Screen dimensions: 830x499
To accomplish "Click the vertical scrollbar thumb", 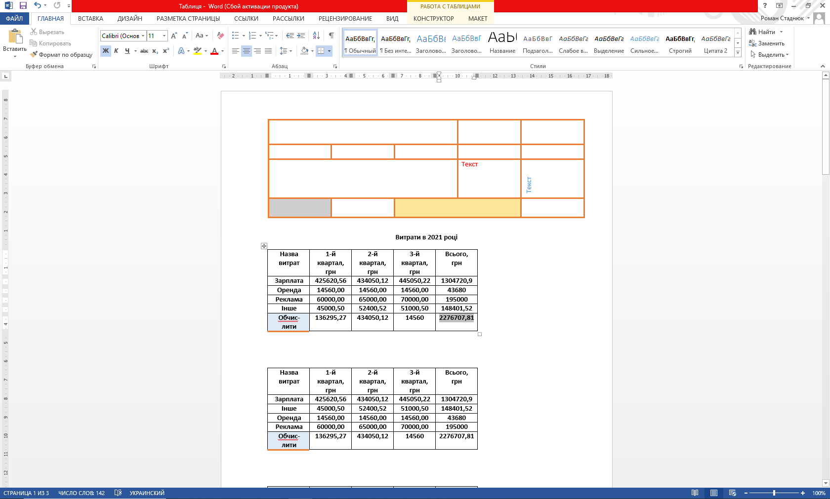I will pos(826,127).
